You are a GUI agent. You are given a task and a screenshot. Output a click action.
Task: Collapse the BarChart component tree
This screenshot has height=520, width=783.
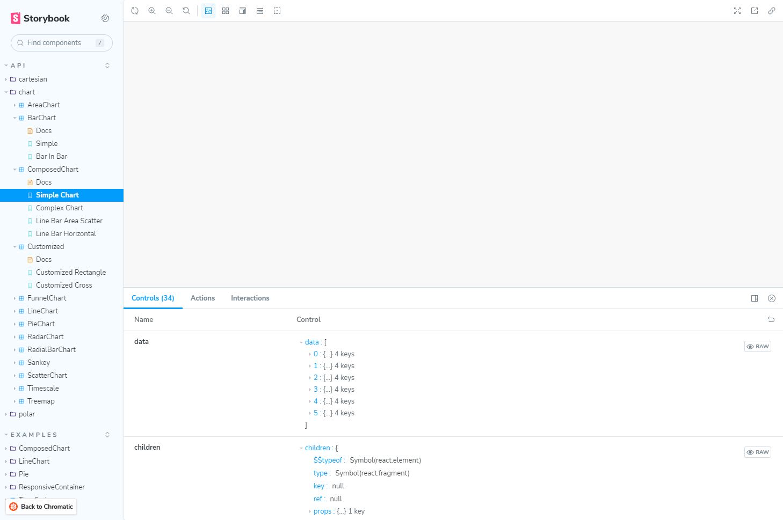[x=16, y=118]
